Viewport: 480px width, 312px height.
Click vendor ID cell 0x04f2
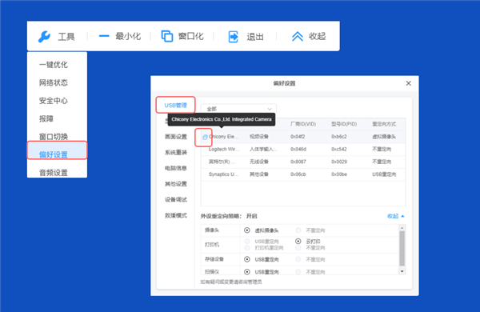[x=298, y=137]
